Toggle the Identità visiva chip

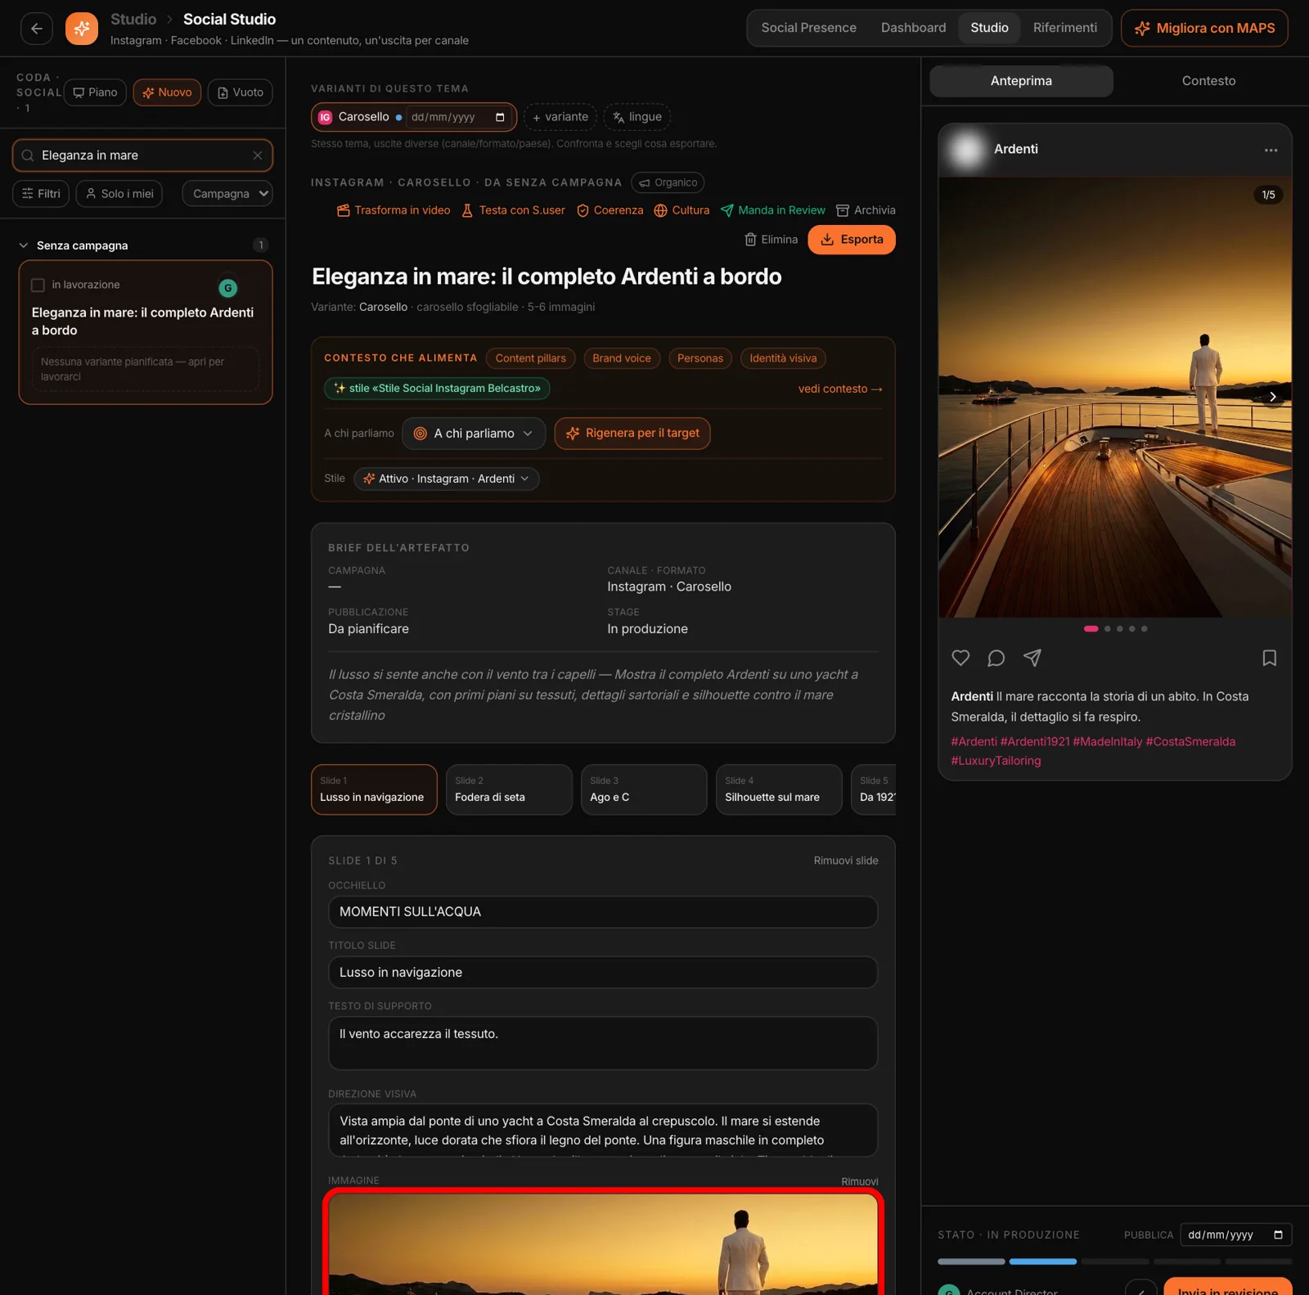(x=783, y=358)
